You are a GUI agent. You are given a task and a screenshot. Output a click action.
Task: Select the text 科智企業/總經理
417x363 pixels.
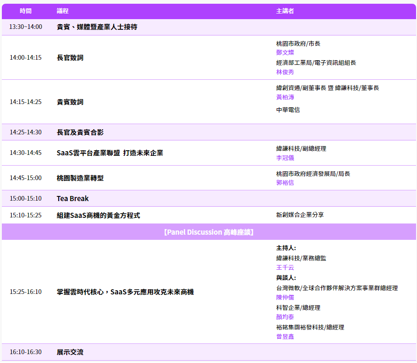point(298,307)
